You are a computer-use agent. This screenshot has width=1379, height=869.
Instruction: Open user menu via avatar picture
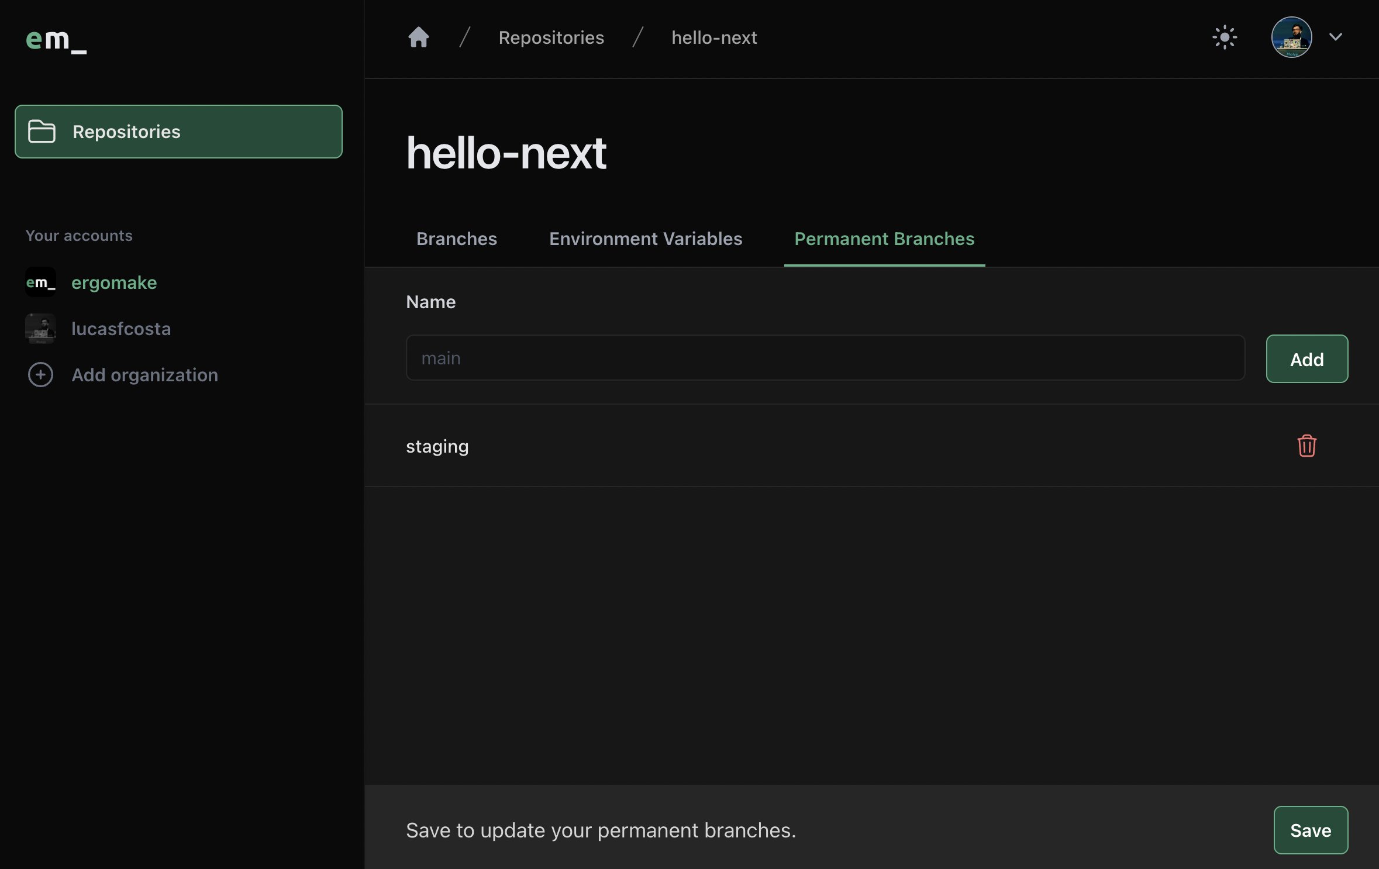(1291, 37)
